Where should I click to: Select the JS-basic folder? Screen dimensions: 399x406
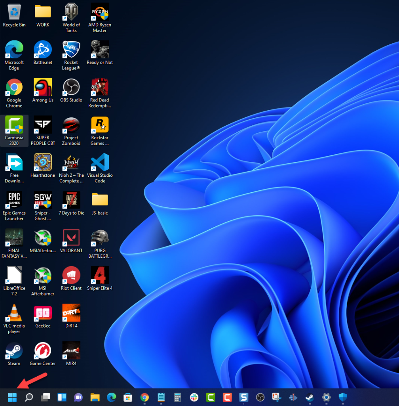point(100,203)
